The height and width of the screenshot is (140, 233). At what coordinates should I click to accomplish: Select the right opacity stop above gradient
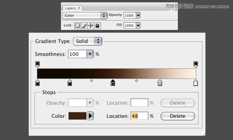[x=196, y=65]
